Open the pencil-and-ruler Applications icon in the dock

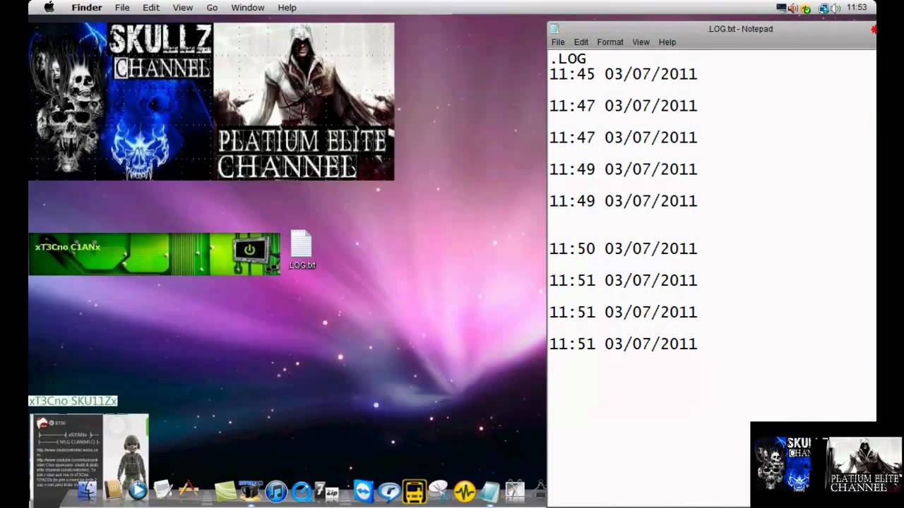pyautogui.click(x=189, y=489)
